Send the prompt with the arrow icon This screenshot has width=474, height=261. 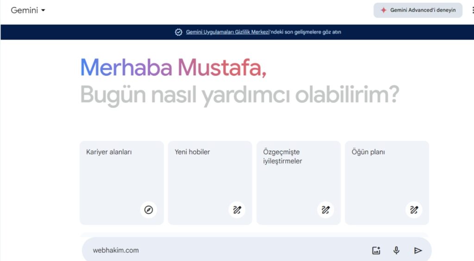click(x=418, y=250)
